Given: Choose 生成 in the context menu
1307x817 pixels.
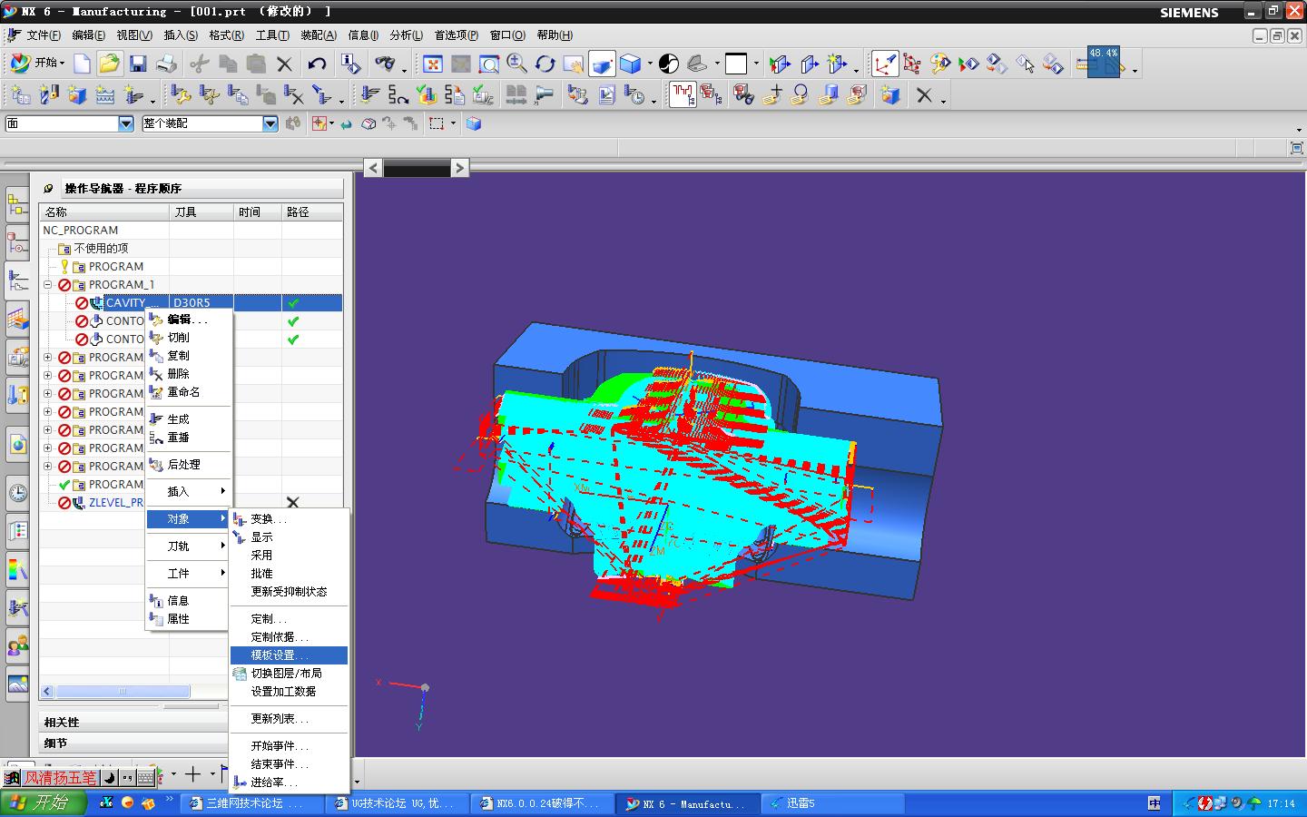Looking at the screenshot, I should (188, 418).
